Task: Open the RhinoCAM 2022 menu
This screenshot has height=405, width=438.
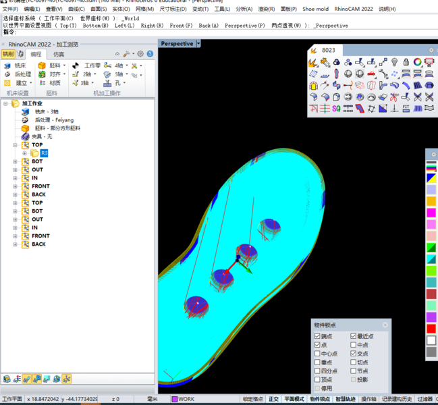Action: [353, 9]
